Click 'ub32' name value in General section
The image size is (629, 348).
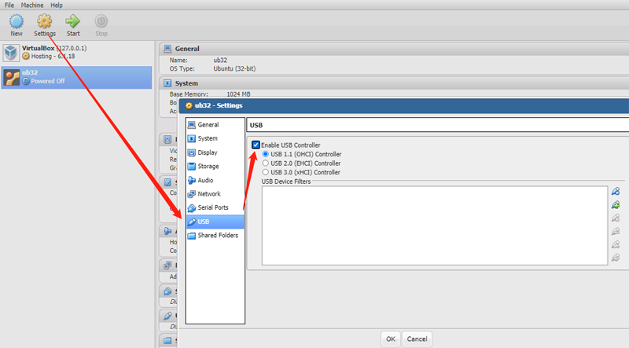(x=220, y=60)
